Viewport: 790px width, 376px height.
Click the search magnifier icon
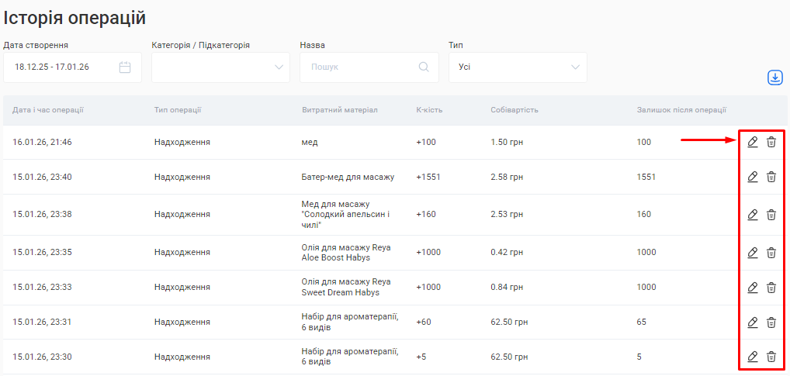click(x=424, y=67)
